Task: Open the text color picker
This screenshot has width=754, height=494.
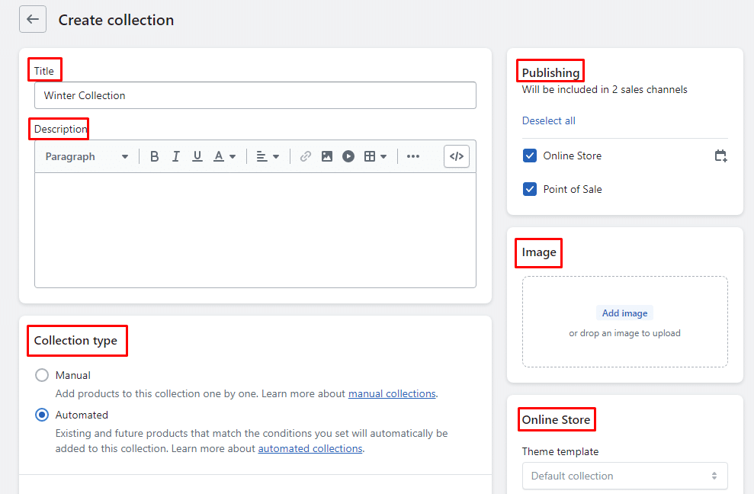Action: click(224, 156)
